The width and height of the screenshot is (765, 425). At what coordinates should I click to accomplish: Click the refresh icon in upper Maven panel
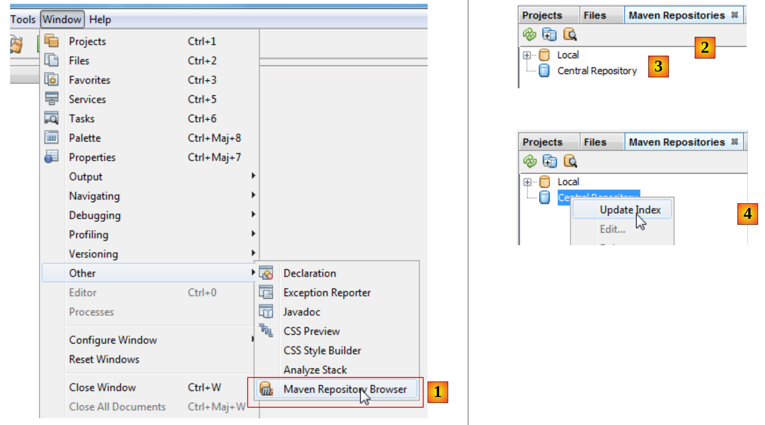tap(529, 34)
